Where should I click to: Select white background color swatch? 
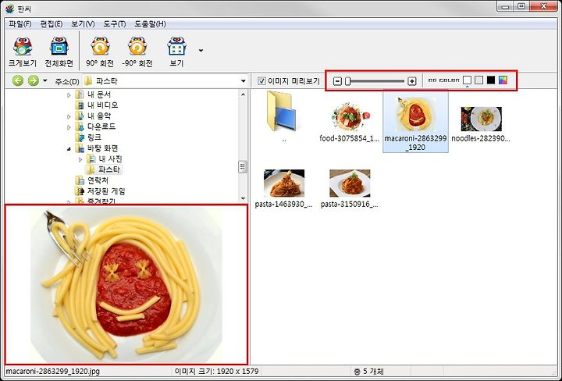pos(467,80)
